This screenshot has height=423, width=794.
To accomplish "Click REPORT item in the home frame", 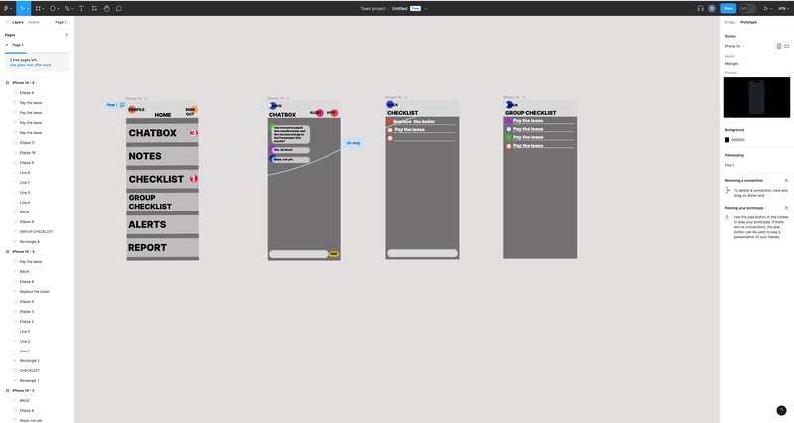I will (x=163, y=247).
